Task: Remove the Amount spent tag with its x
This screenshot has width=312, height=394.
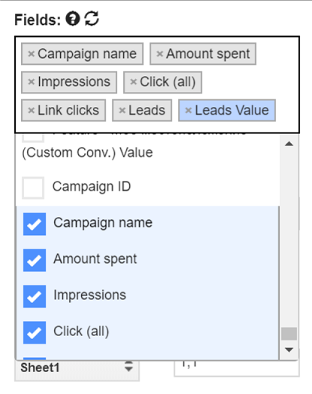Action: point(160,53)
